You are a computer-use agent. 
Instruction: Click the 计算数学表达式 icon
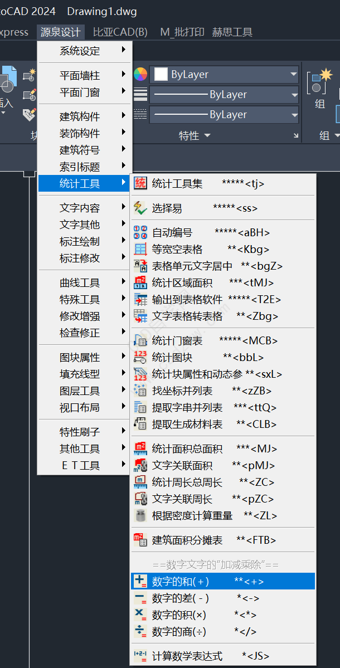[140, 656]
